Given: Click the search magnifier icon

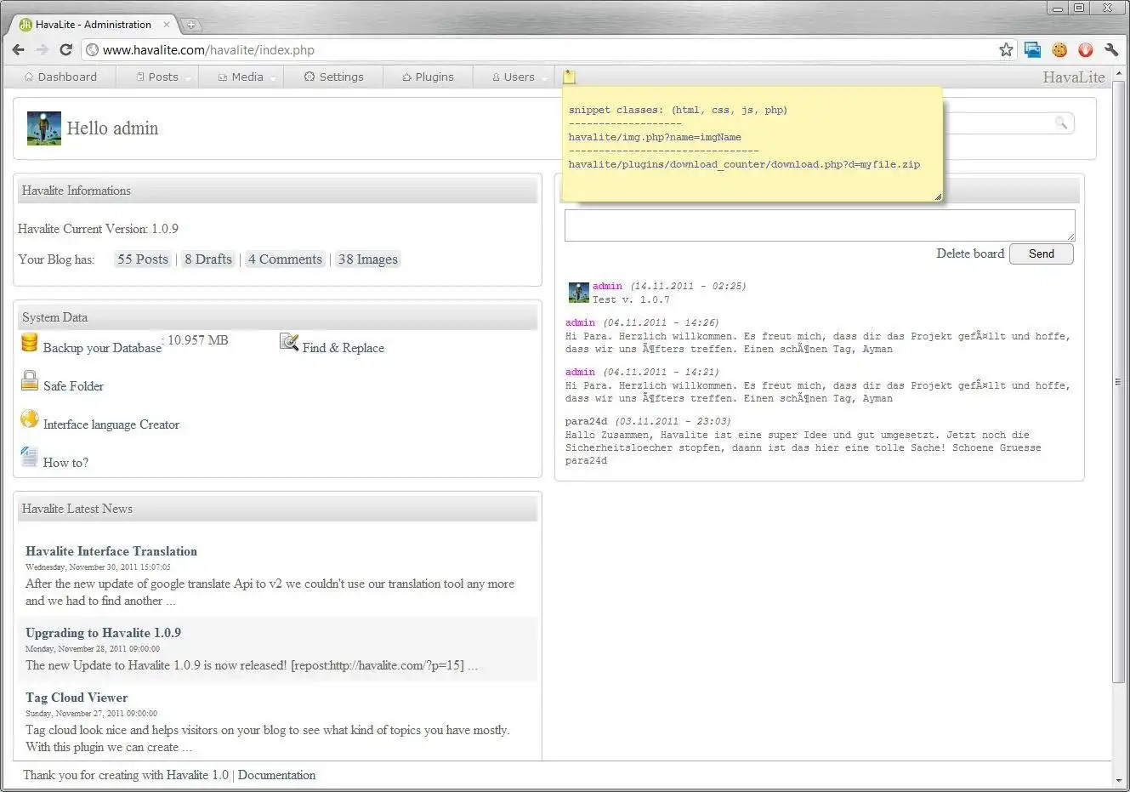Looking at the screenshot, I should 1060,123.
